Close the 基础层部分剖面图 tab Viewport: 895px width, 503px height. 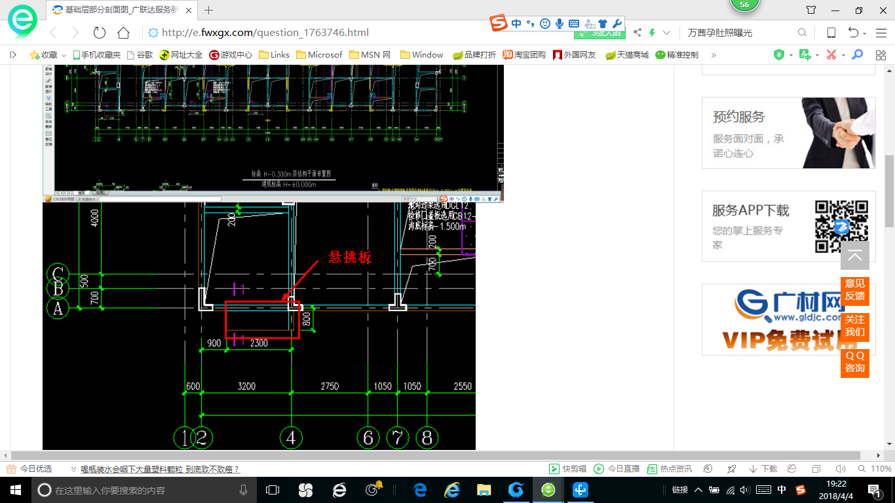click(x=188, y=10)
